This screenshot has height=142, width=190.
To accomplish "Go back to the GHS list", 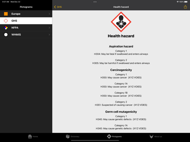I will (58, 7).
